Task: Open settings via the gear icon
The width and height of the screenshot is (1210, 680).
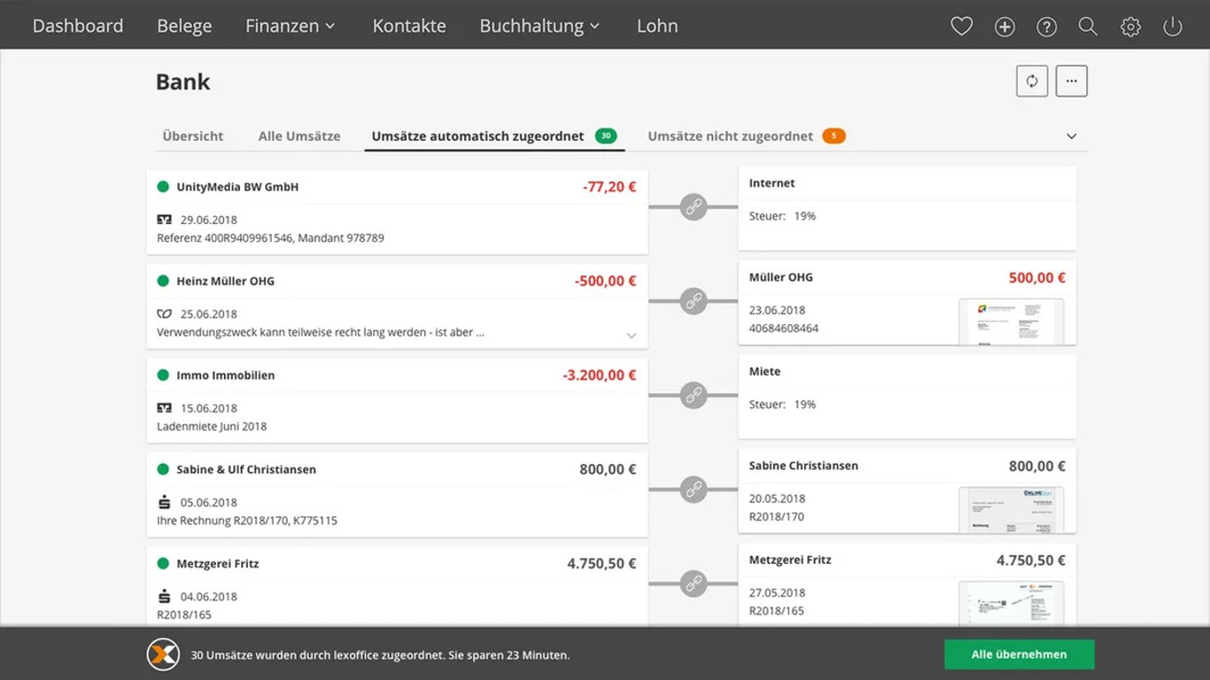Action: point(1130,27)
